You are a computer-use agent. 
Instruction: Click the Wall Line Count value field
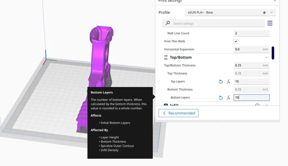[251, 33]
